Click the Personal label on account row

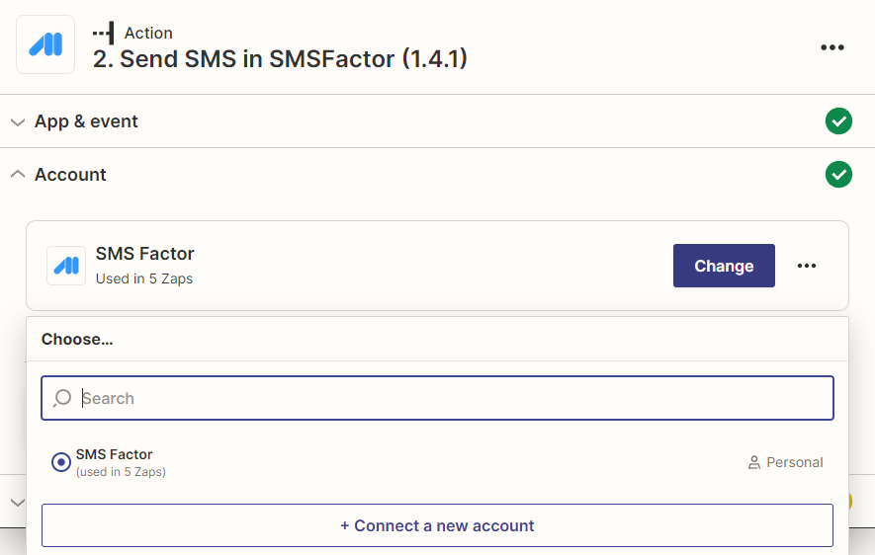pyautogui.click(x=795, y=462)
